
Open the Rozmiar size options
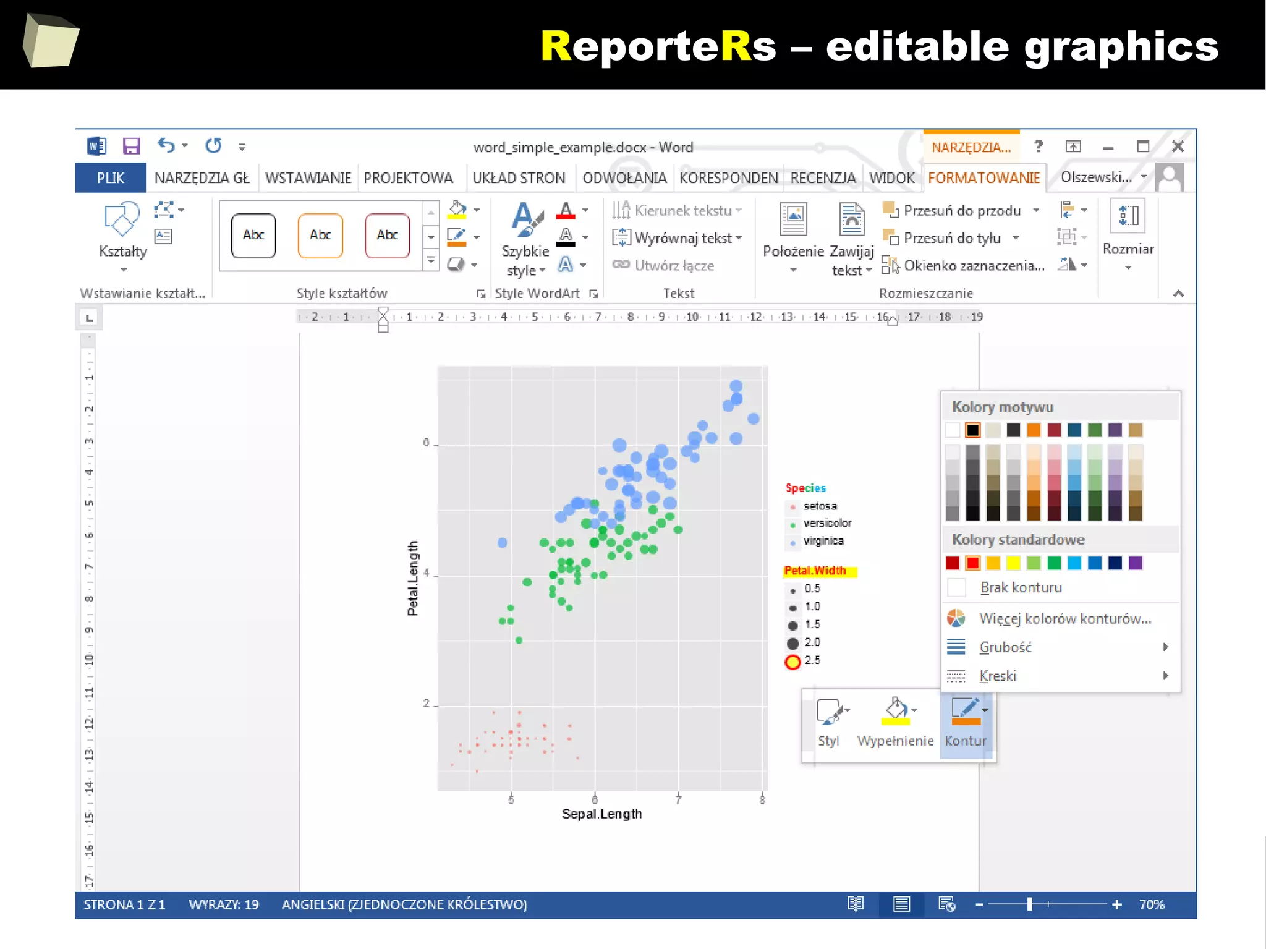click(x=1128, y=235)
